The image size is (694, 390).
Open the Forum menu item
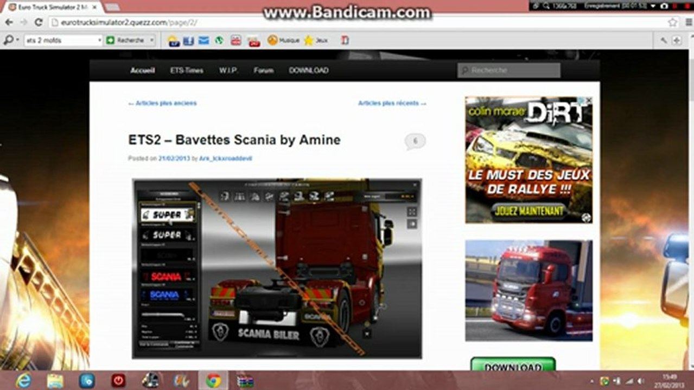pos(264,70)
